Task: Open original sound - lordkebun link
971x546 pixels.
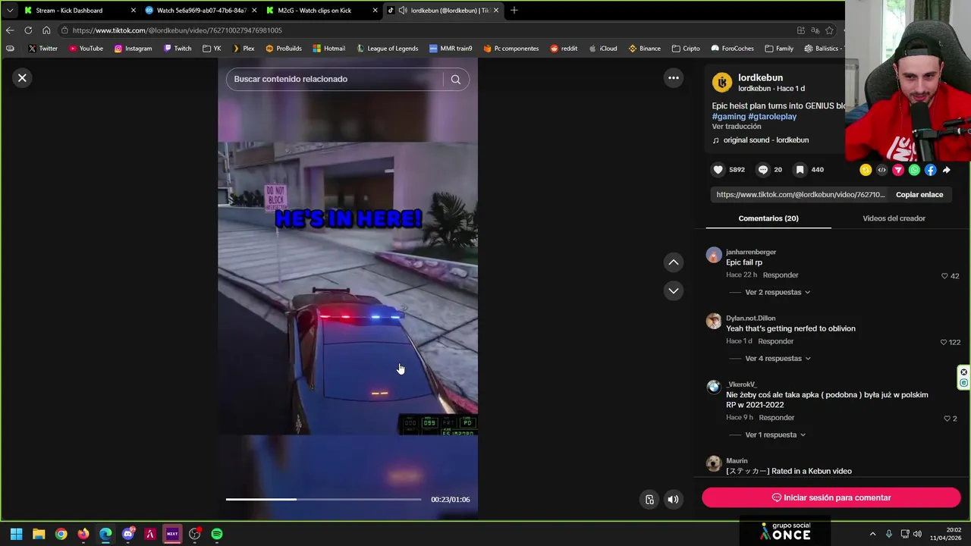Action: coord(765,140)
